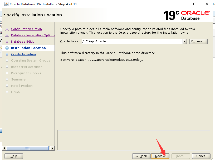Click the sidebar horizontal scrollbar thumb

click(x=27, y=148)
